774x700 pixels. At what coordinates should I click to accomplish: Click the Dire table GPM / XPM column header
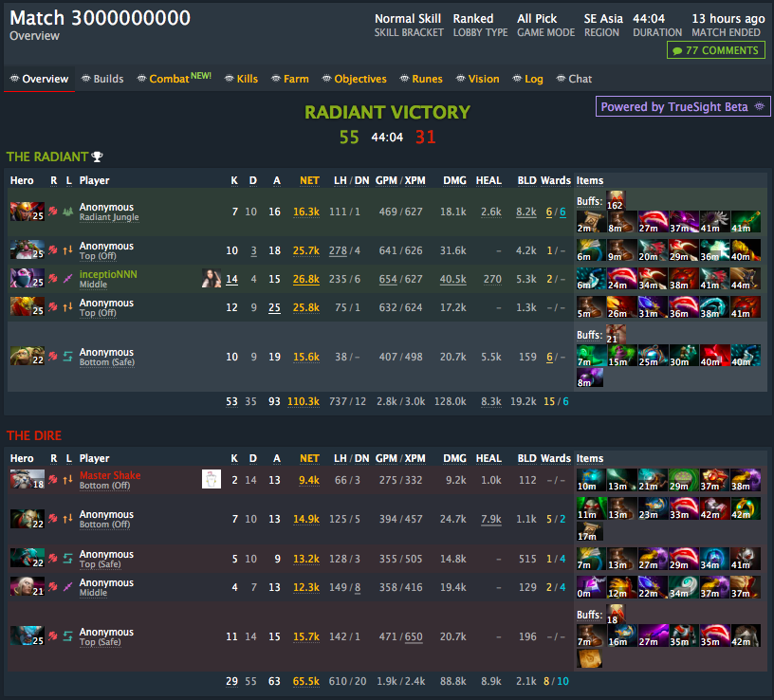click(400, 458)
